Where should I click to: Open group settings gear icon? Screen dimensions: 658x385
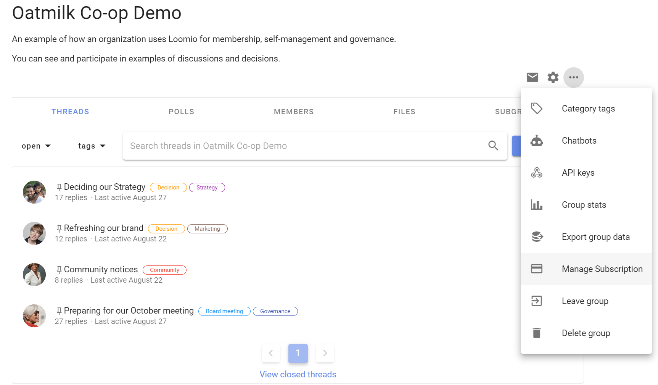[553, 78]
